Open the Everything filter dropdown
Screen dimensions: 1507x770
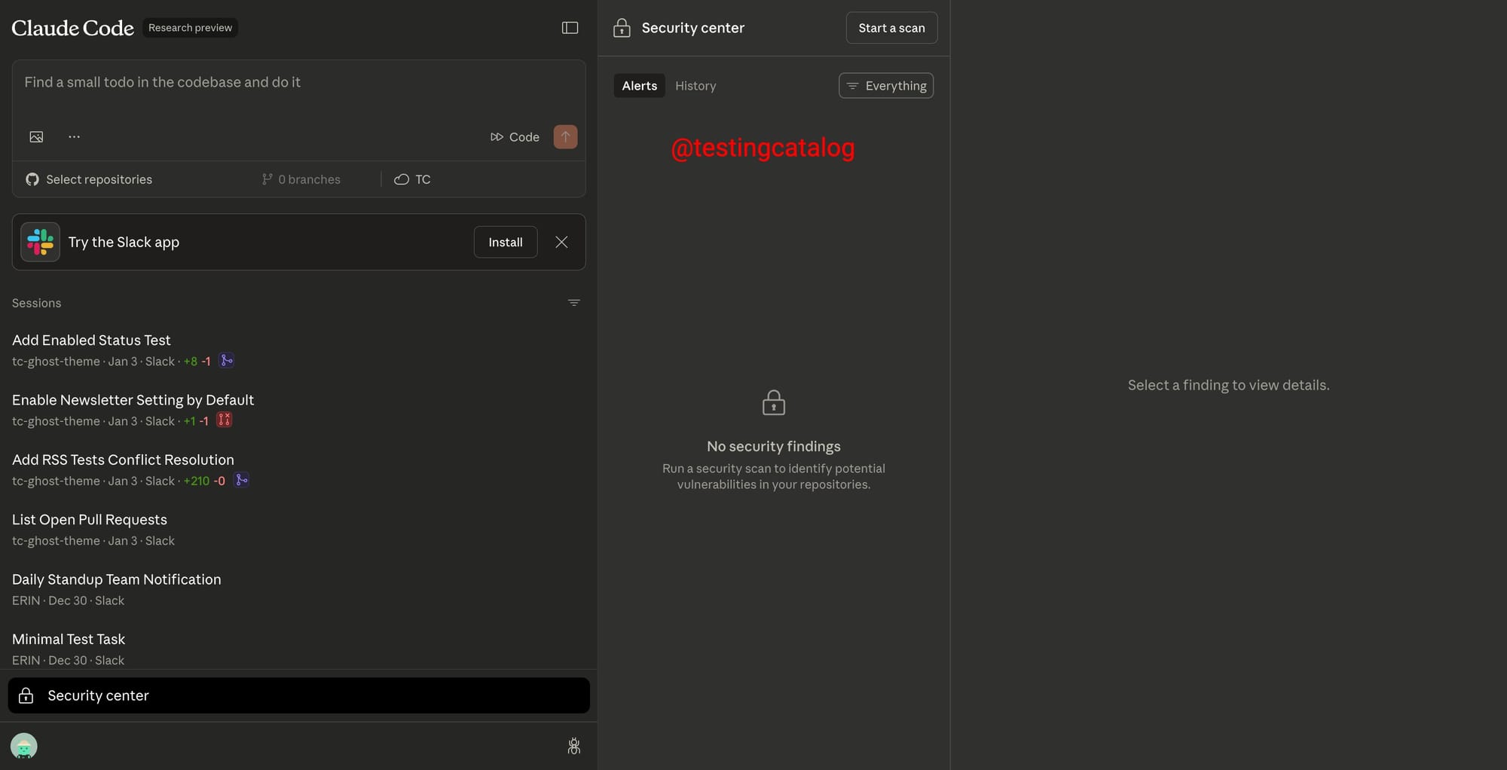point(885,86)
